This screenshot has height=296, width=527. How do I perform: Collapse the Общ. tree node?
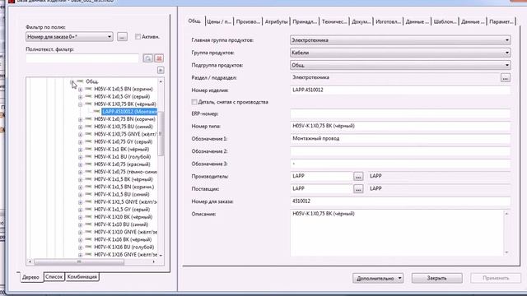coord(72,81)
